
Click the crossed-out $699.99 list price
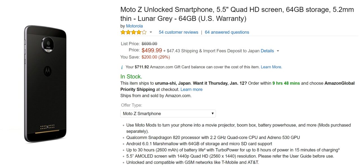(149, 44)
